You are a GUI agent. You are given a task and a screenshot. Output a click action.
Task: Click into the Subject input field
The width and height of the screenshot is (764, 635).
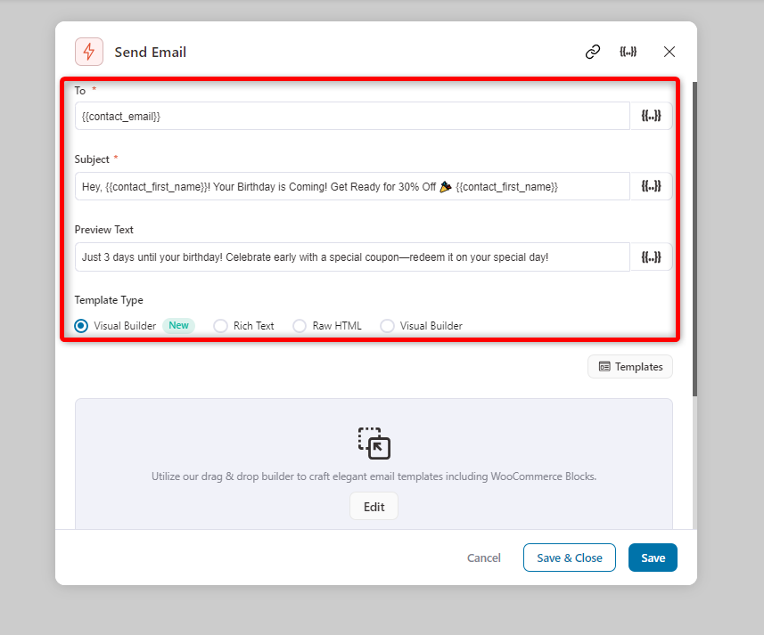[x=352, y=186]
